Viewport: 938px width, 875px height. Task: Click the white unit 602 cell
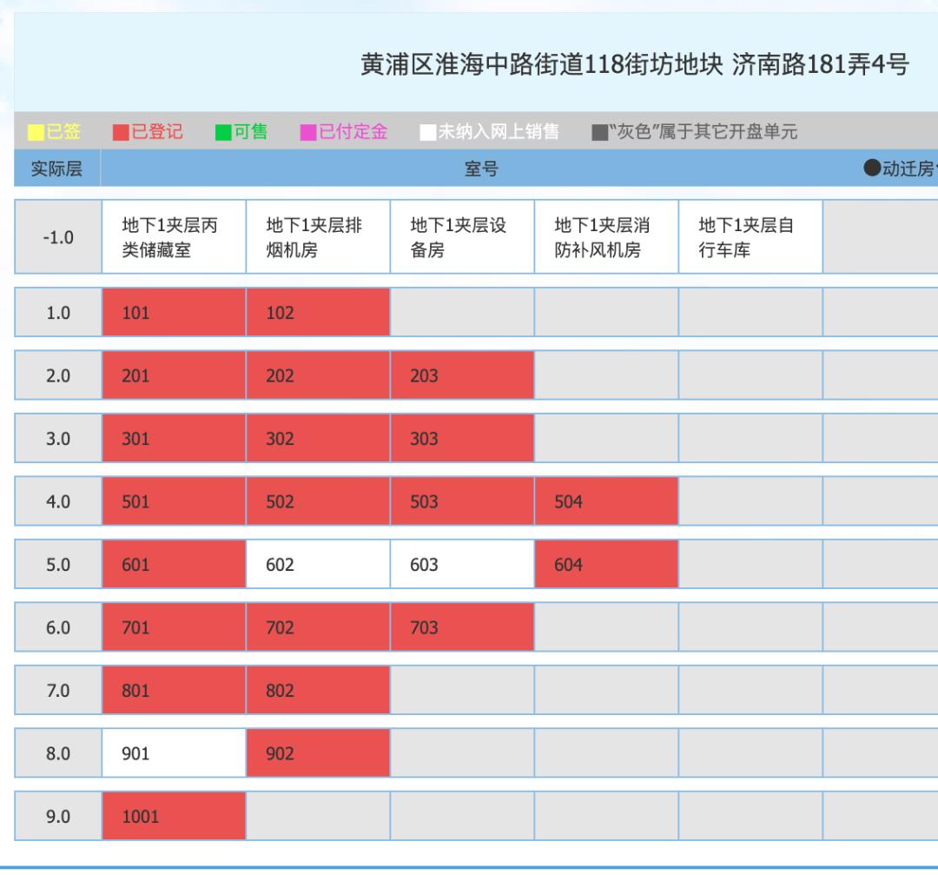tap(318, 565)
